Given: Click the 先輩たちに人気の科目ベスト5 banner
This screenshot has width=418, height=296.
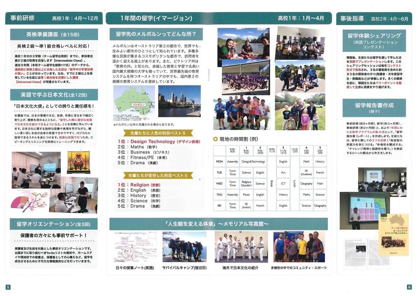Looking at the screenshot, I should click(x=158, y=133).
